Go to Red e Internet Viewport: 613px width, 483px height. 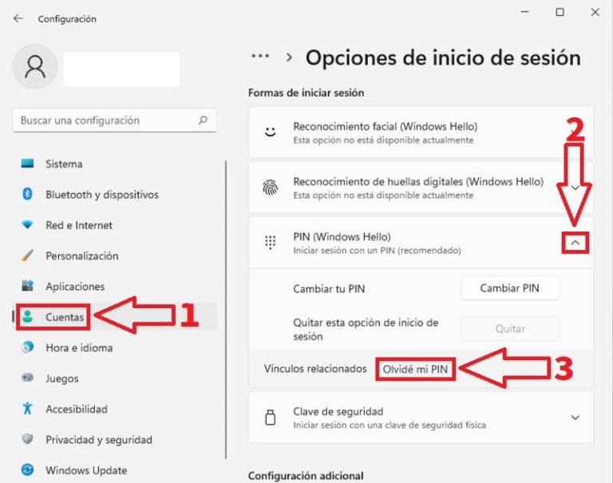tap(79, 225)
